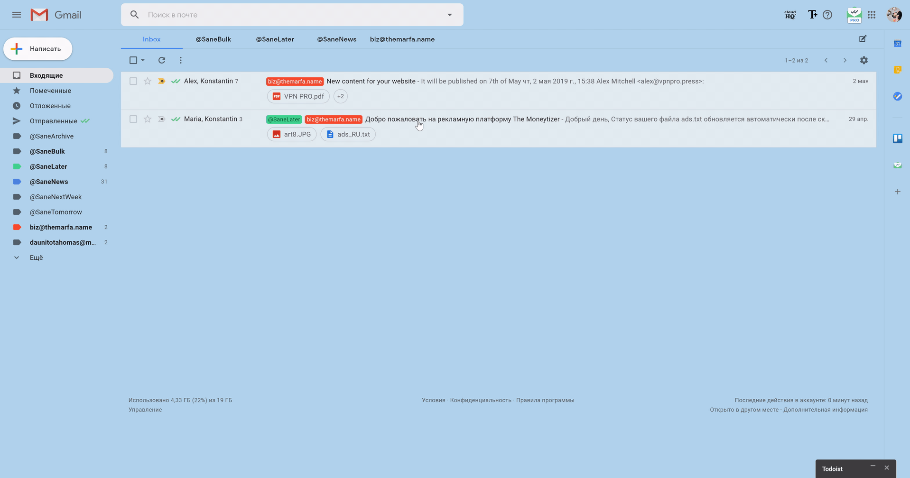Open the select-all dropdown arrow
910x478 pixels.
click(x=143, y=60)
